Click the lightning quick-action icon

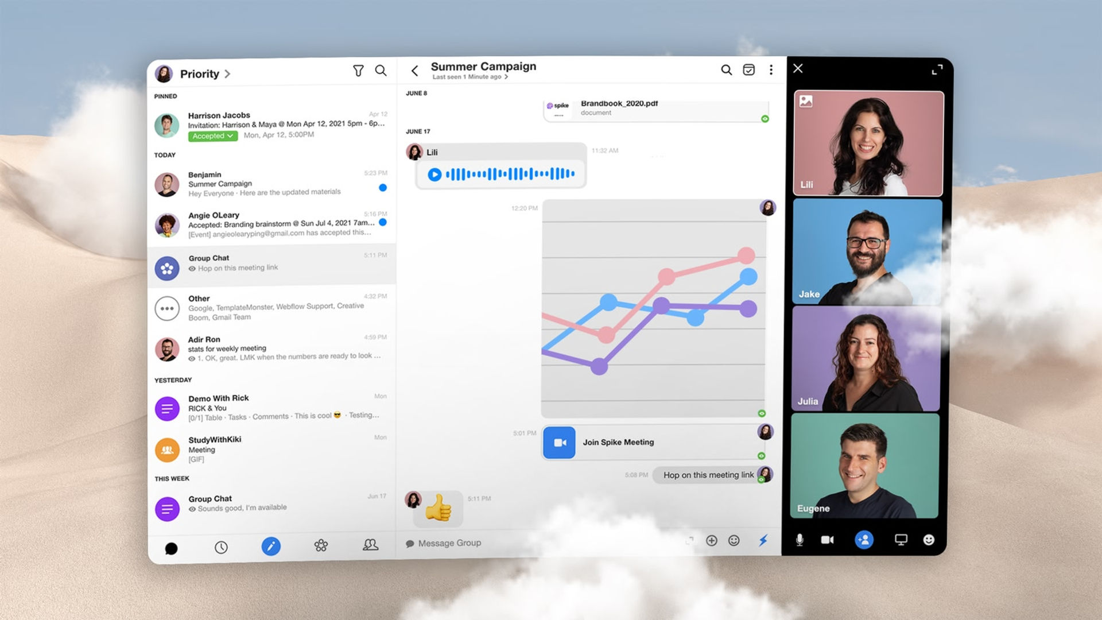763,540
